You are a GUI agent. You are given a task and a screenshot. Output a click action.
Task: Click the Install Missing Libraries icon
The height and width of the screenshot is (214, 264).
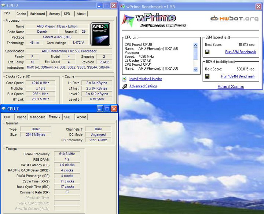[124, 79]
